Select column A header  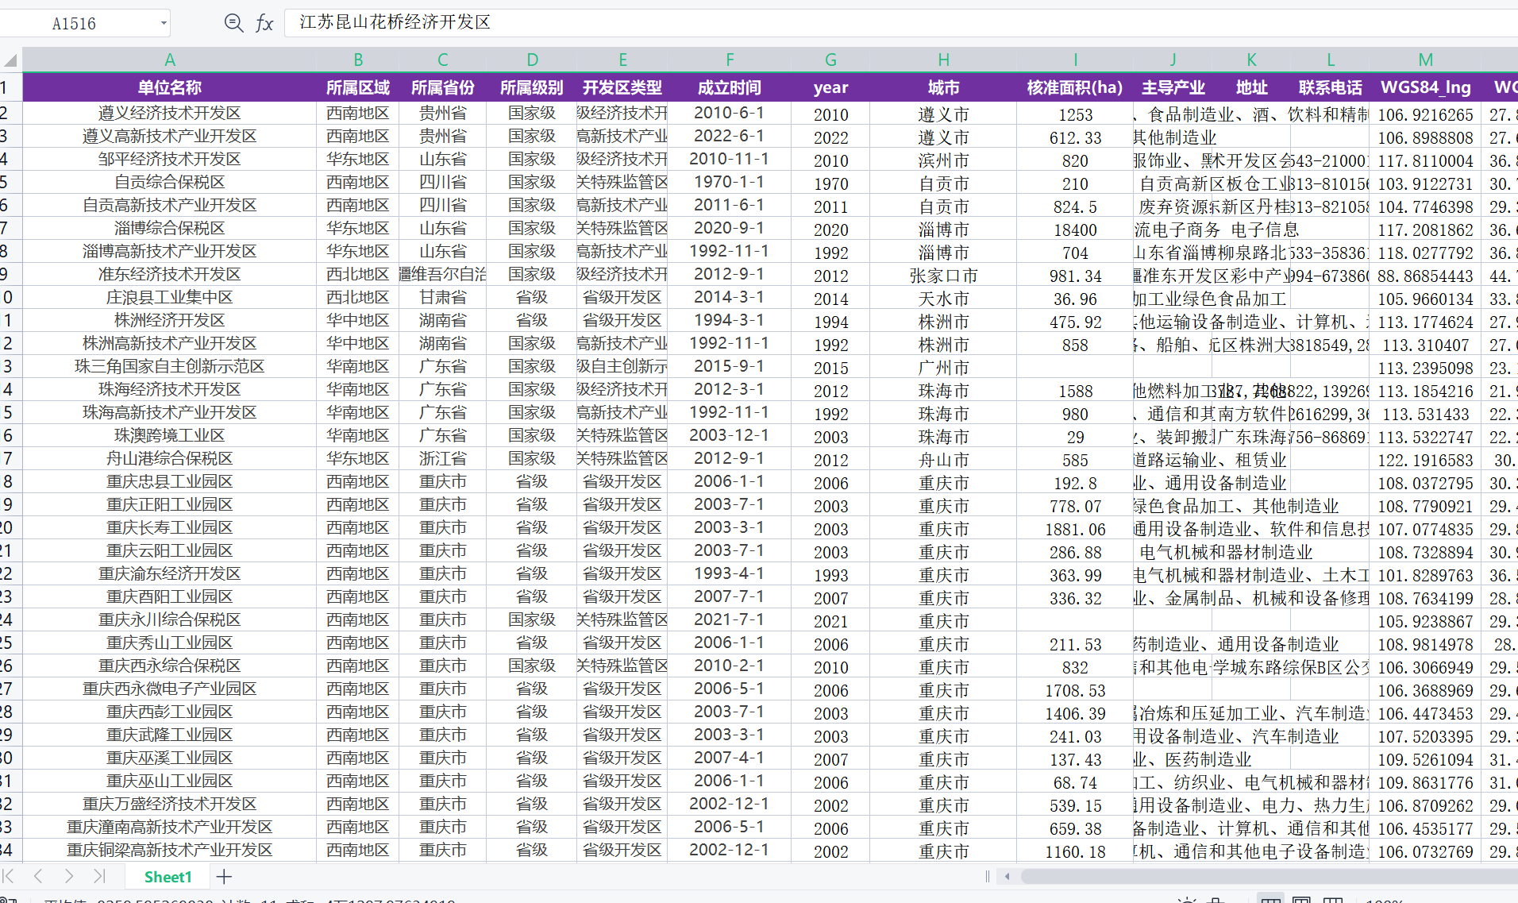click(x=169, y=60)
